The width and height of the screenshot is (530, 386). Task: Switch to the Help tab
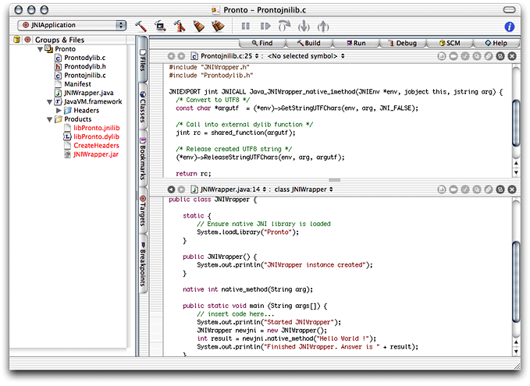pyautogui.click(x=496, y=43)
